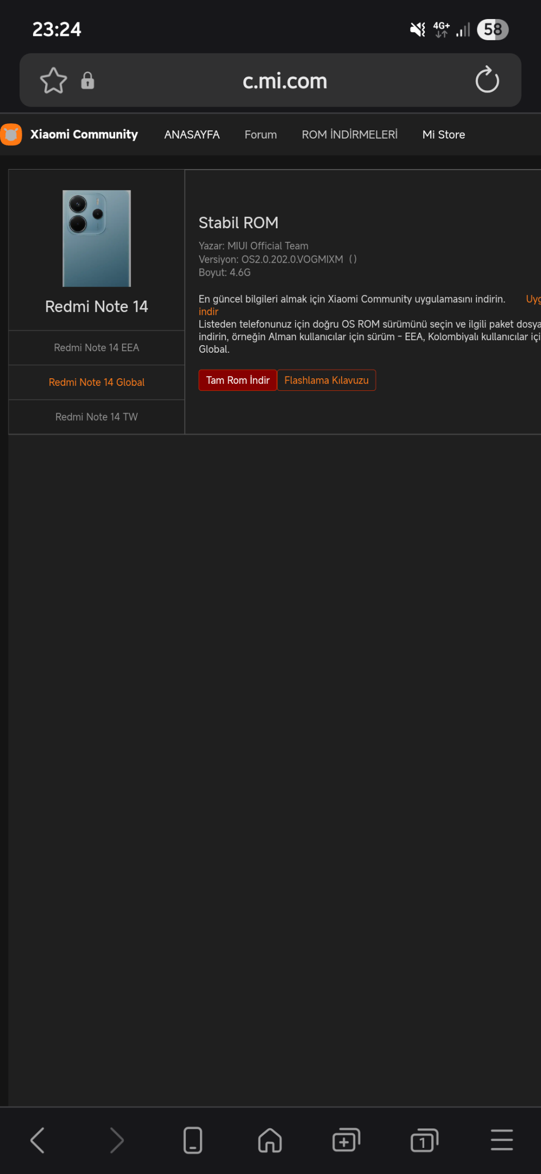The height and width of the screenshot is (1174, 541).
Task: Select 'Boyut: 4.6G' size text
Action: click(224, 272)
